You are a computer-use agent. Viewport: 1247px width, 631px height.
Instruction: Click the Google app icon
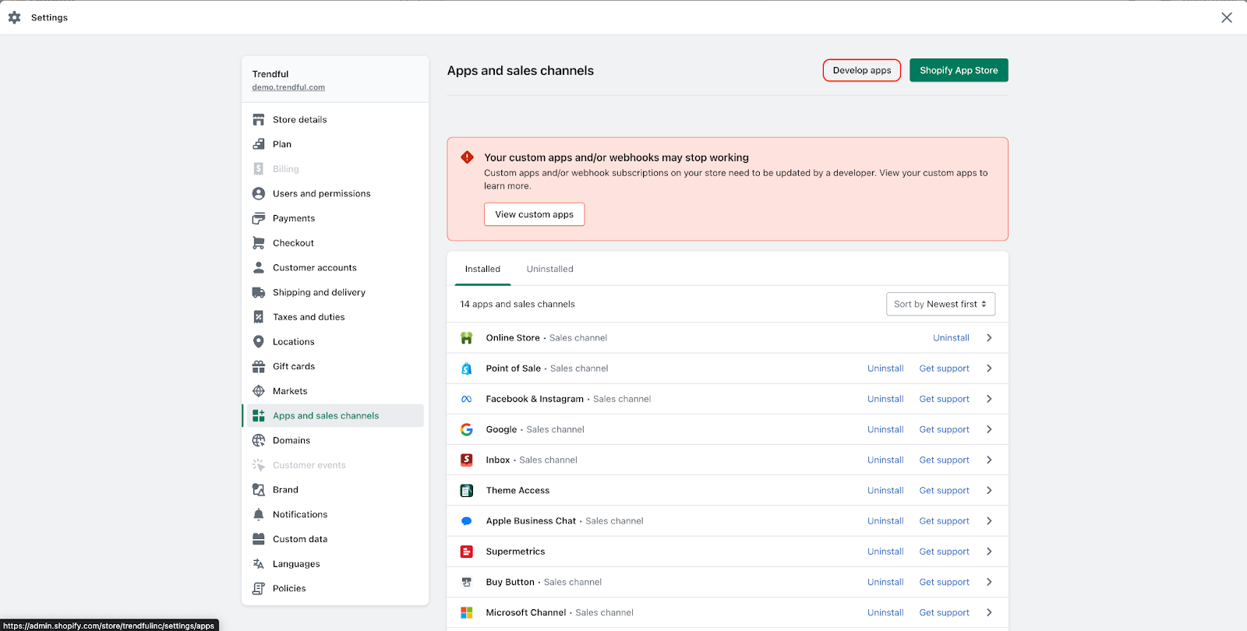[467, 429]
